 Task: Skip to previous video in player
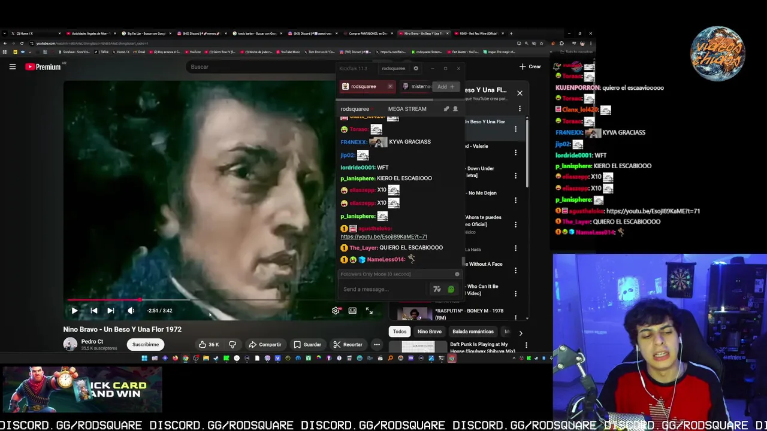[x=94, y=311]
